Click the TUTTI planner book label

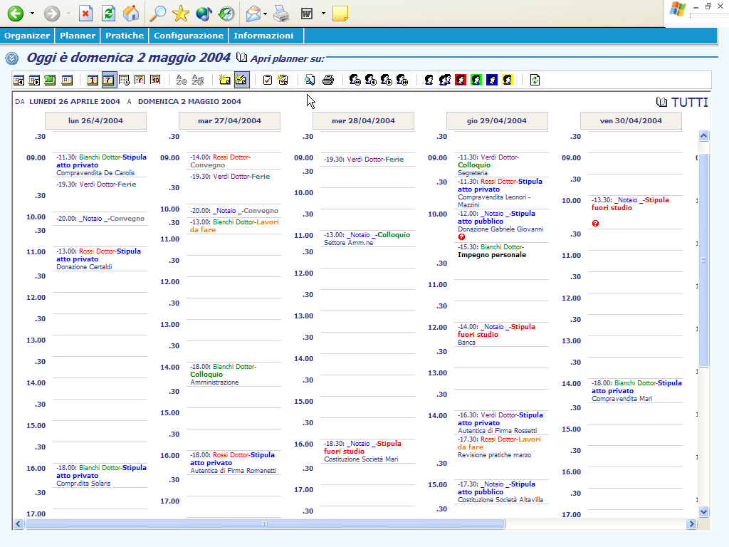681,102
